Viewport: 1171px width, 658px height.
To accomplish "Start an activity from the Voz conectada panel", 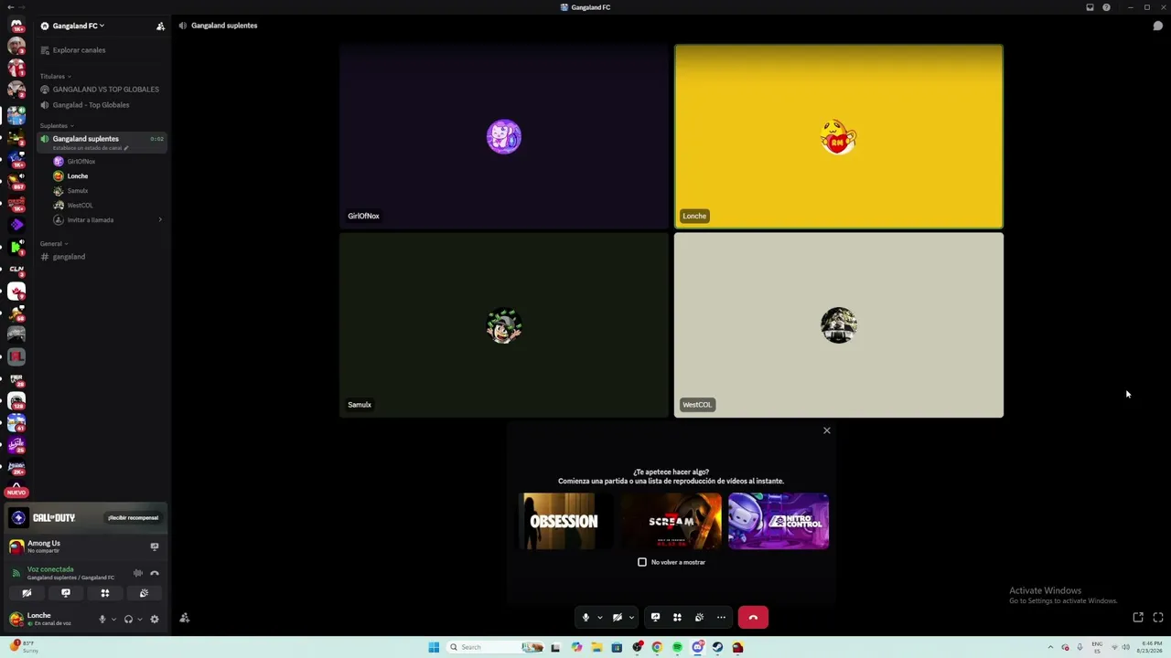I will (105, 593).
